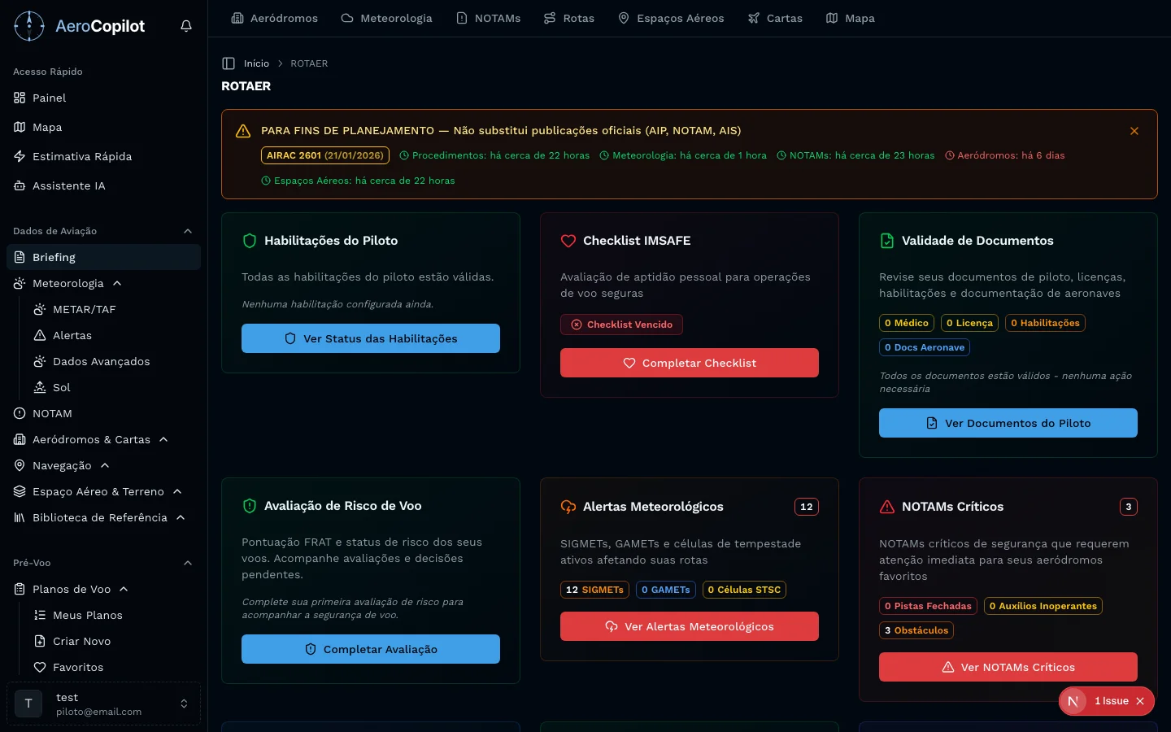Collapse the Dados de Aviação section
Screen dimensions: 1171x732
[x=188, y=231]
